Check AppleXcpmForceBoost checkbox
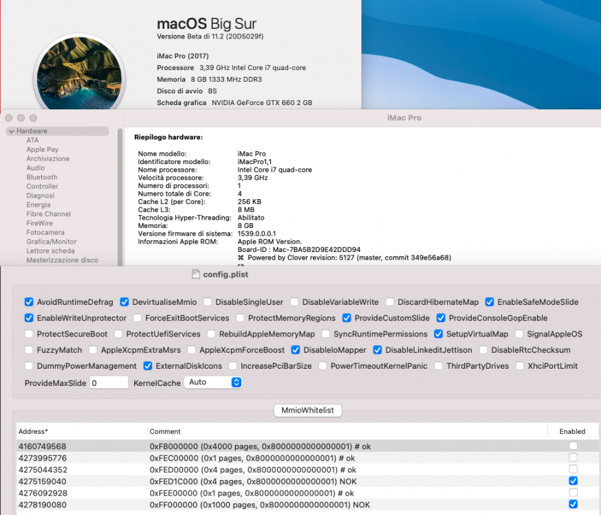 click(x=192, y=350)
